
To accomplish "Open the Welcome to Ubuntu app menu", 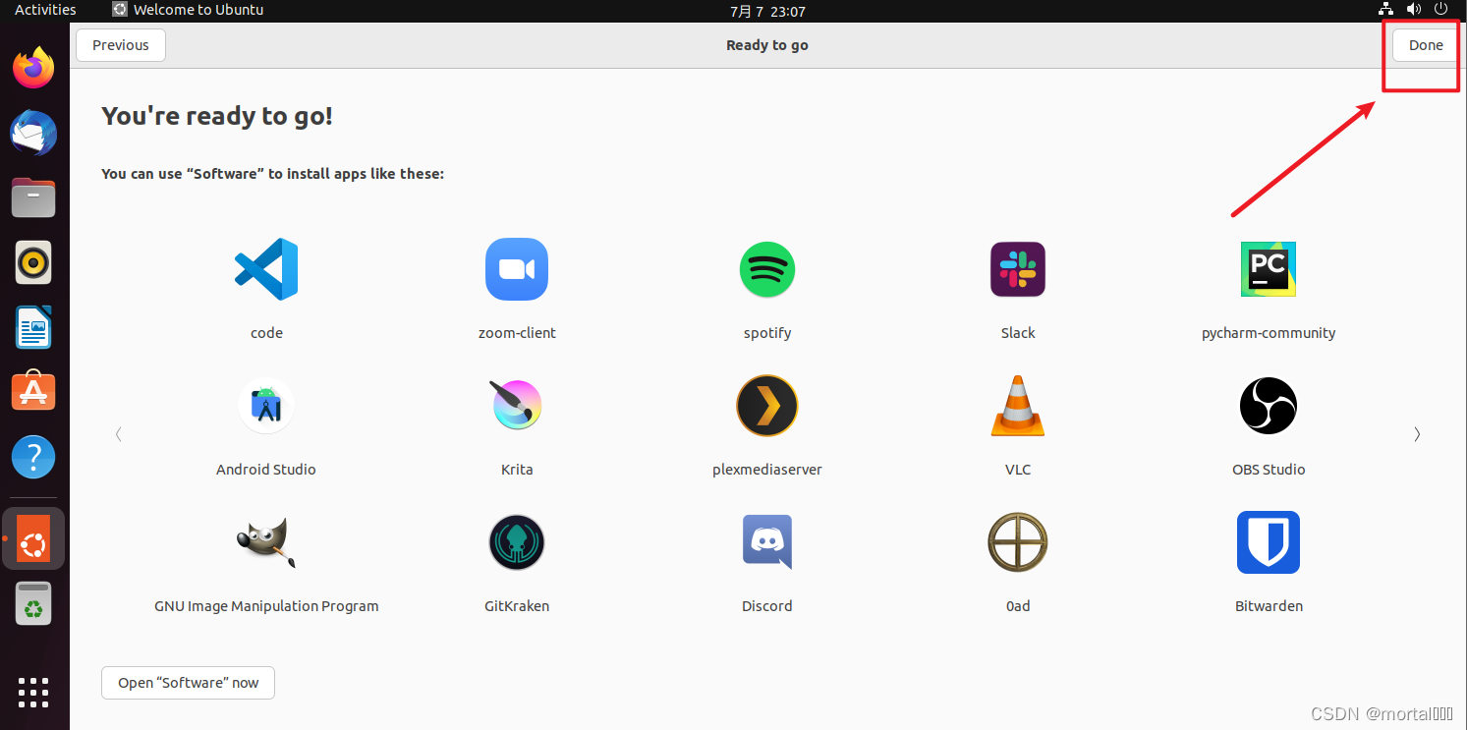I will (x=188, y=10).
